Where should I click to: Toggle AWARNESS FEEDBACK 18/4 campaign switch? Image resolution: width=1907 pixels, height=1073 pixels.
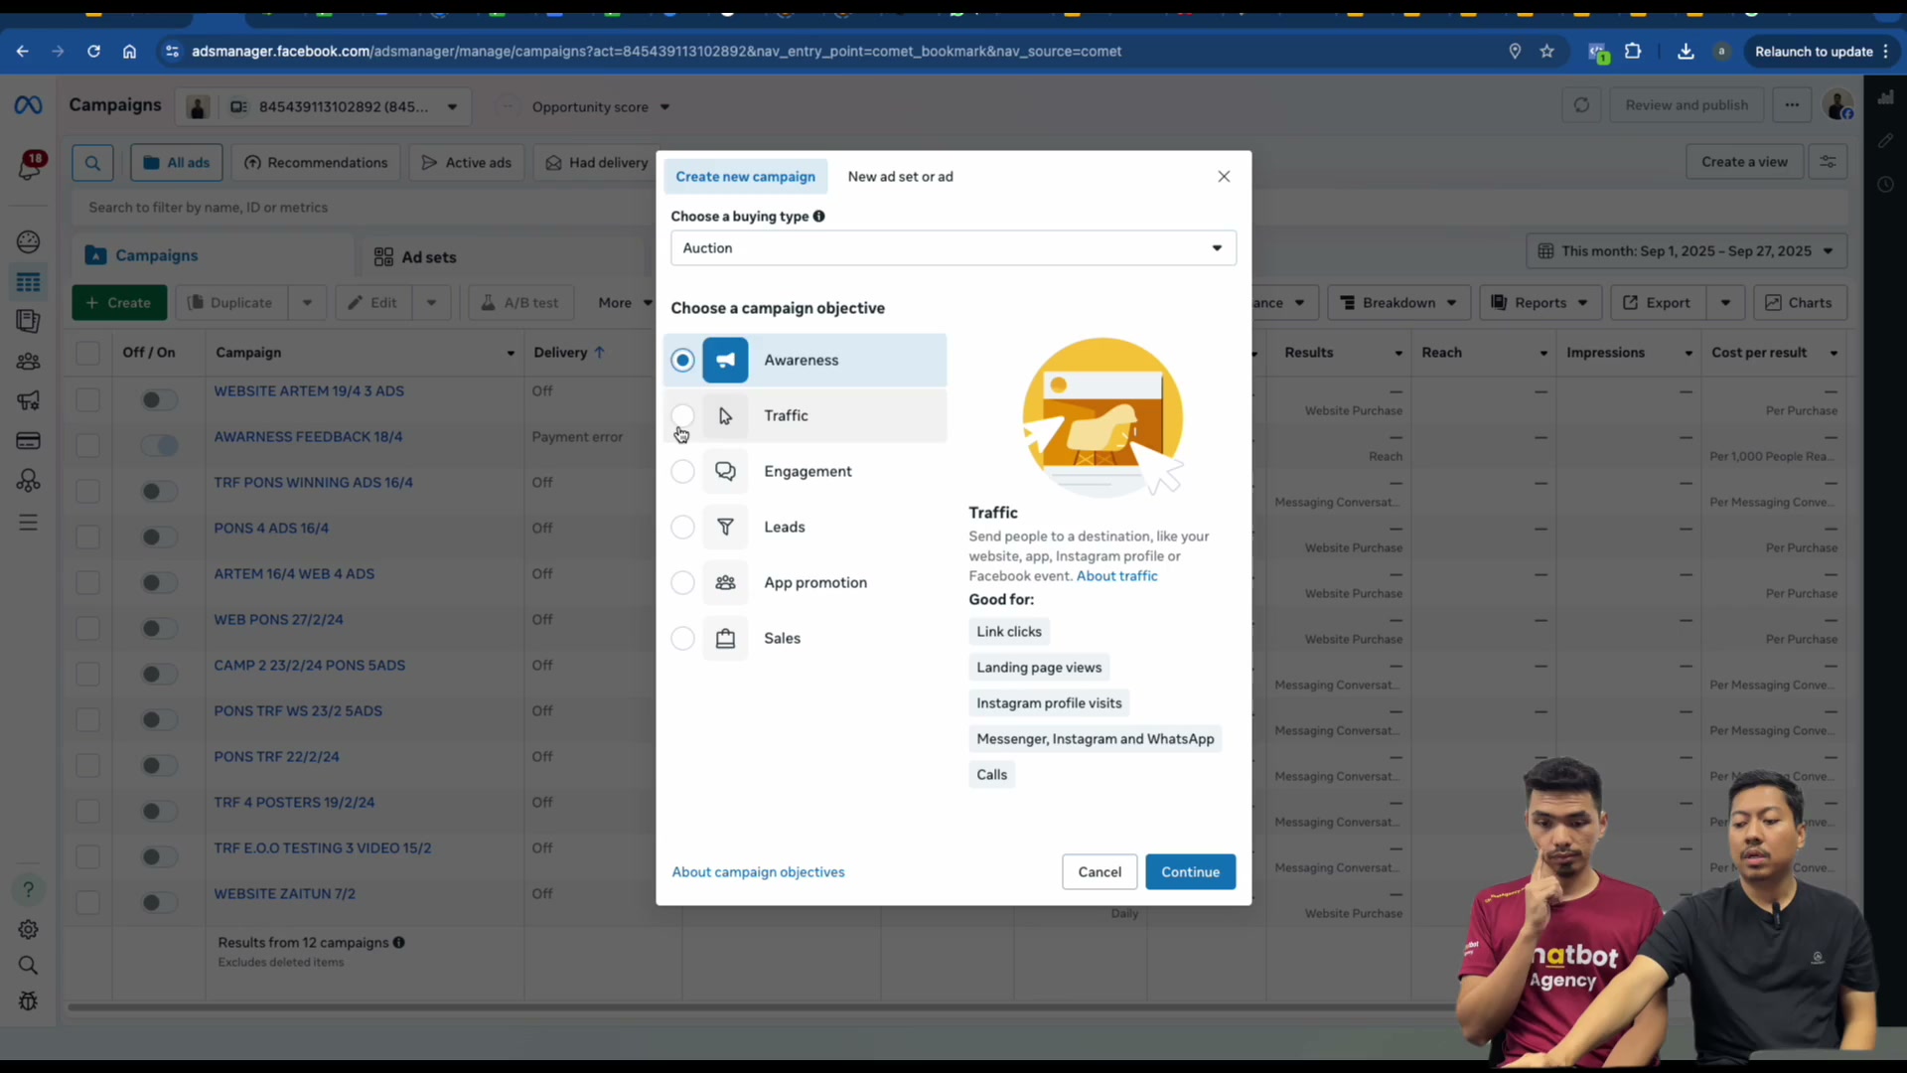point(159,445)
